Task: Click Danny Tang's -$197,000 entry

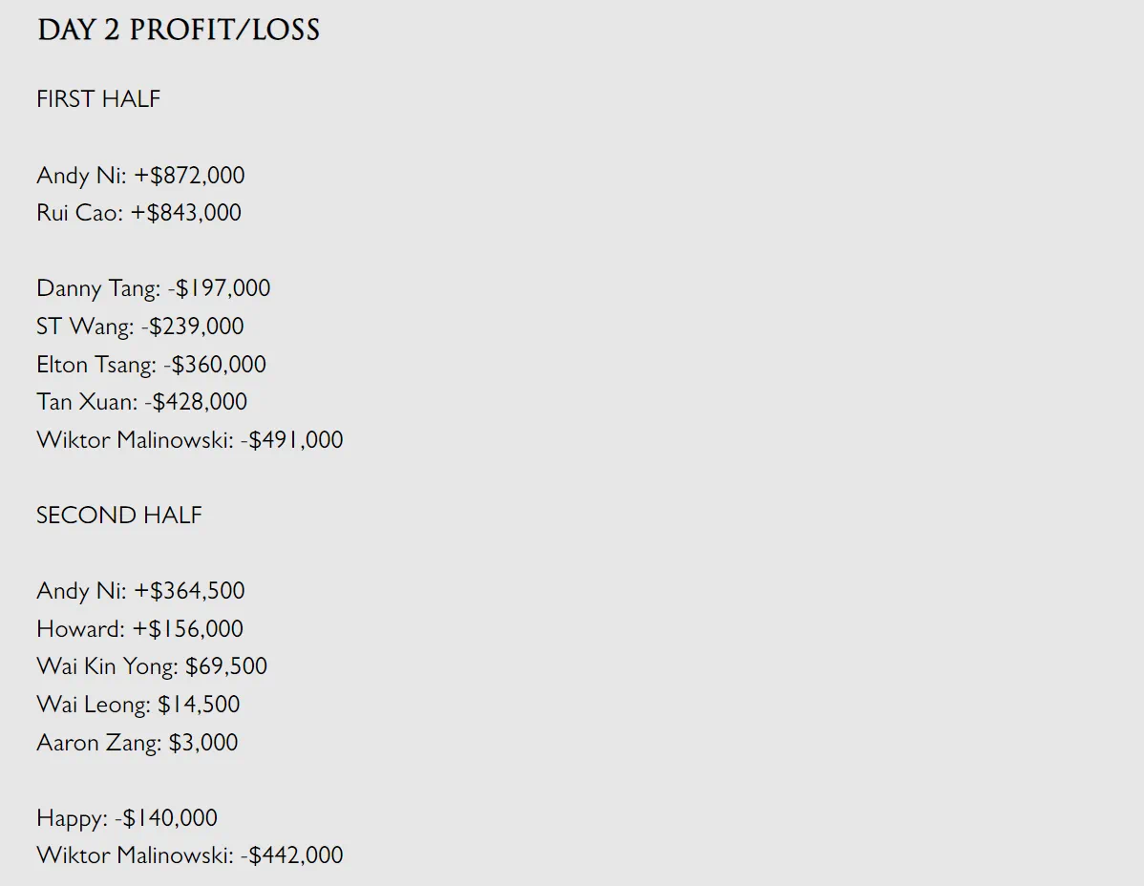Action: (153, 288)
